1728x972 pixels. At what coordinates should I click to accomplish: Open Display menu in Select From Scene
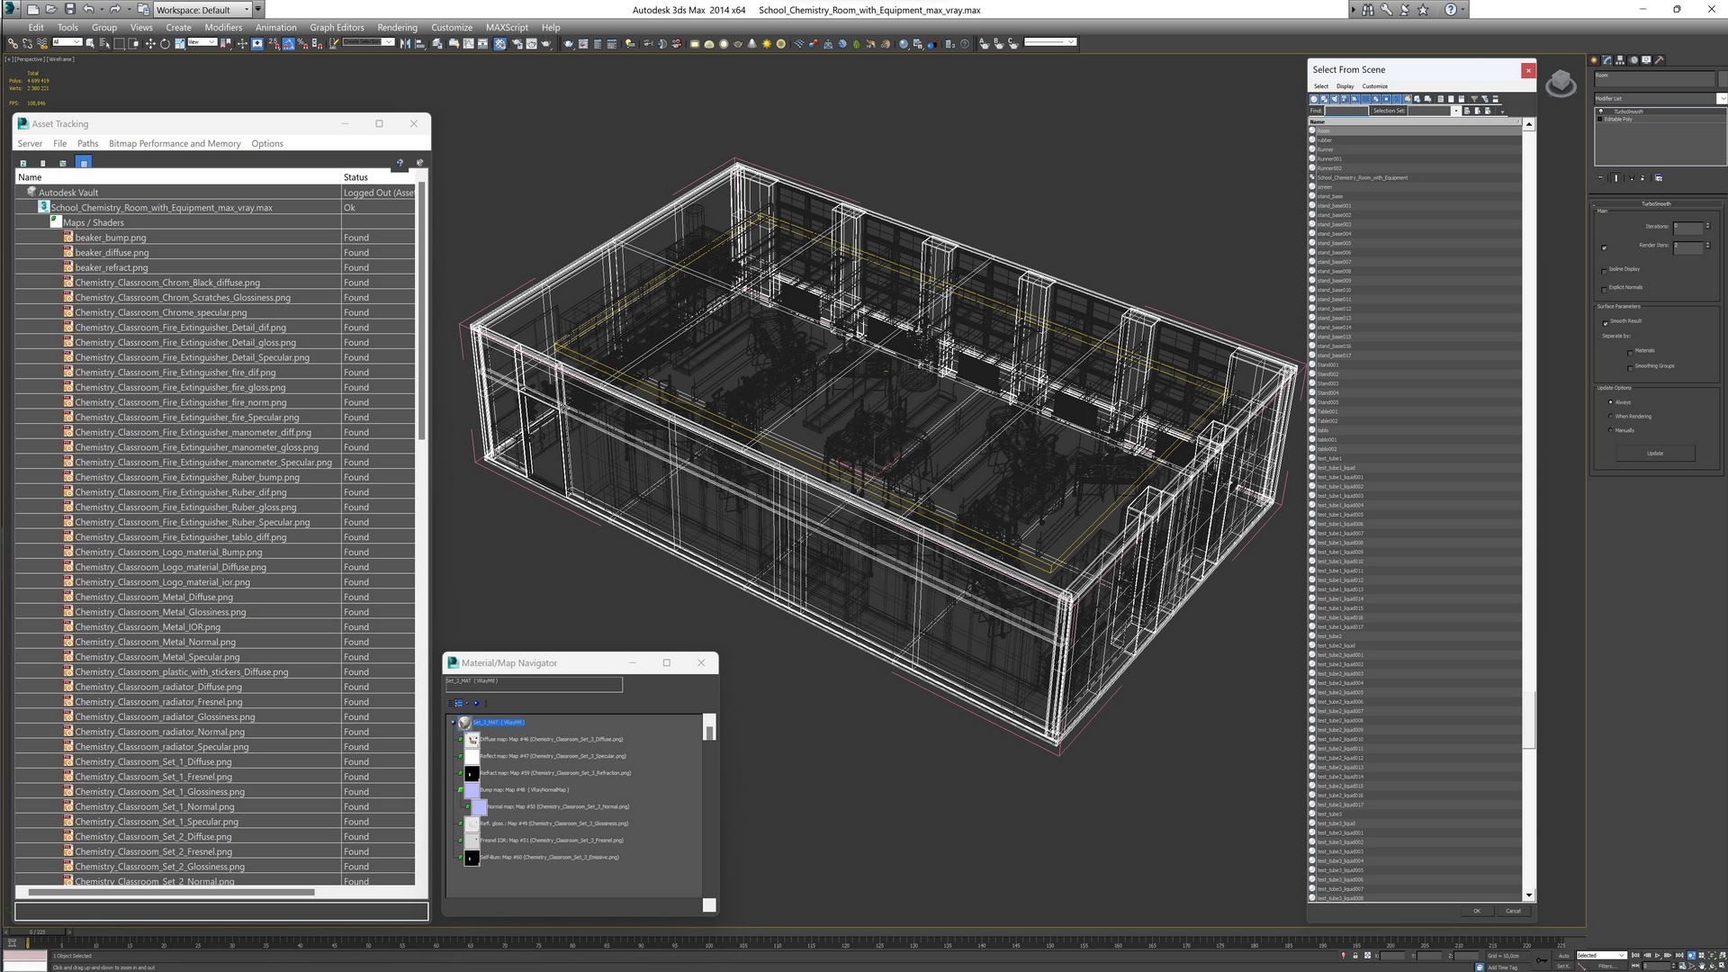[1345, 86]
